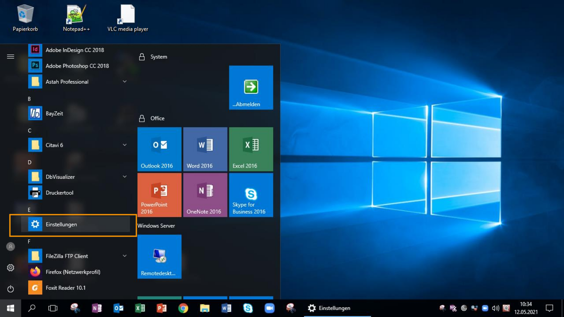Select the Papierkorb desktop icon
This screenshot has height=317, width=564.
pyautogui.click(x=25, y=18)
